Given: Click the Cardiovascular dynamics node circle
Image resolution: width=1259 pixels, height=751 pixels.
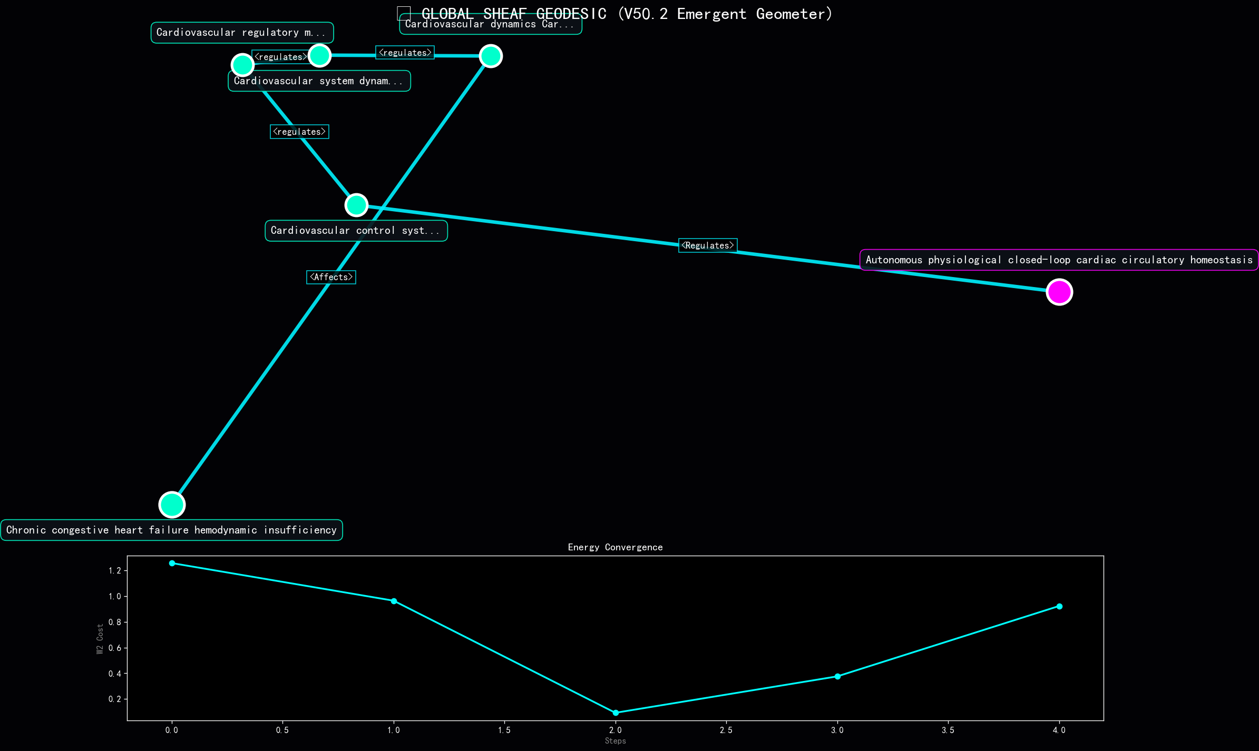Looking at the screenshot, I should [x=491, y=56].
